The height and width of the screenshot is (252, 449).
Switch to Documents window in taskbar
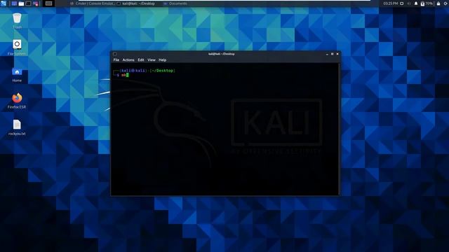pos(175,3)
